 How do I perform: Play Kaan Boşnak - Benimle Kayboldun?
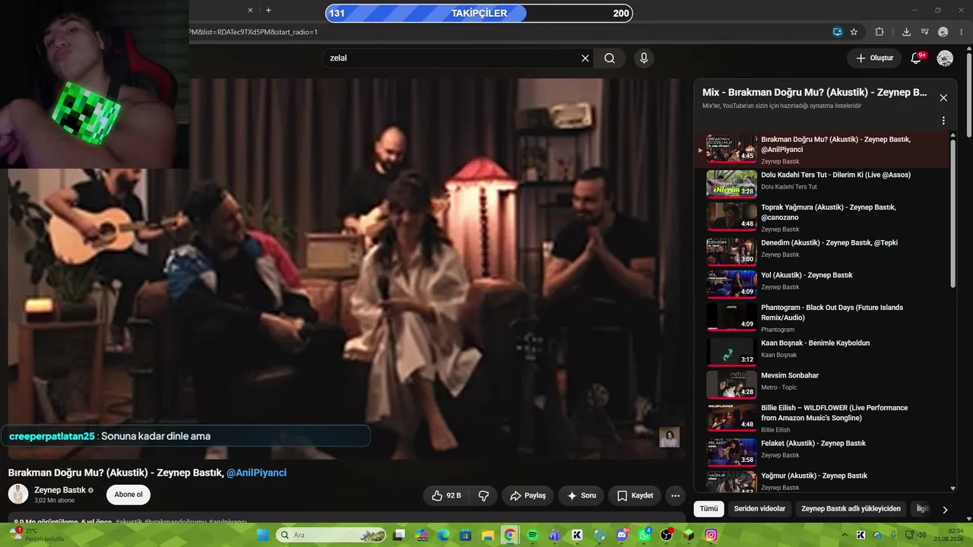coord(822,350)
